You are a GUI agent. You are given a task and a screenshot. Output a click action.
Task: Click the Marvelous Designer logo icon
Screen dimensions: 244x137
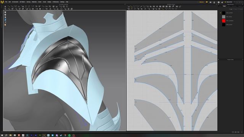(x=2, y=2)
